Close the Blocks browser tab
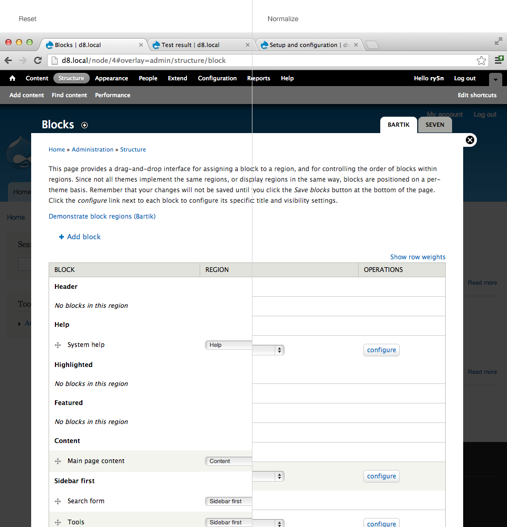This screenshot has height=527, width=507. pyautogui.click(x=141, y=45)
